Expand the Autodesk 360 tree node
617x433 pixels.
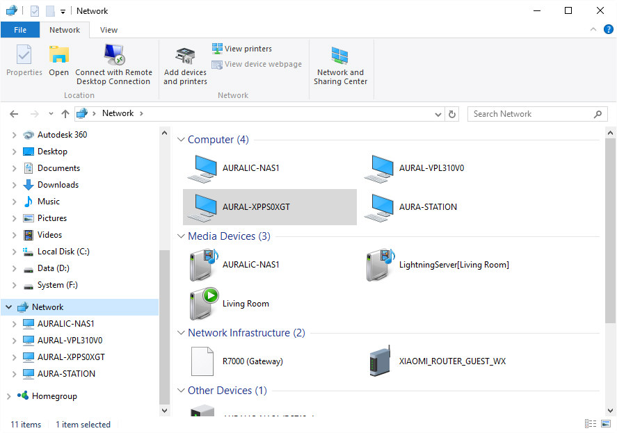[x=14, y=136]
